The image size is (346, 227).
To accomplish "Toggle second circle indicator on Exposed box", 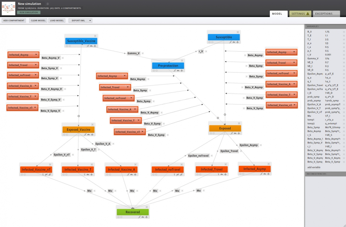I will pyautogui.click(x=213, y=133).
